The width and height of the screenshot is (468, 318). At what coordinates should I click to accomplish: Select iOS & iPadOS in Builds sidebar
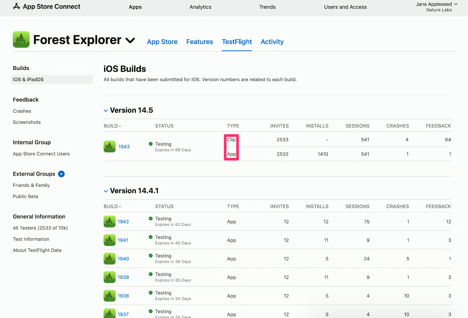tap(52, 79)
